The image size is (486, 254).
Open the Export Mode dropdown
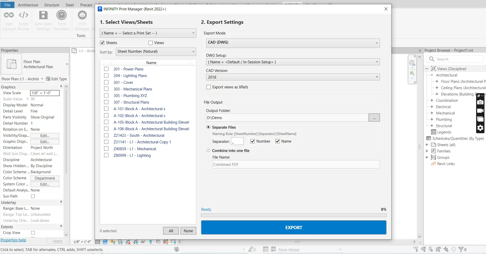pyautogui.click(x=293, y=43)
